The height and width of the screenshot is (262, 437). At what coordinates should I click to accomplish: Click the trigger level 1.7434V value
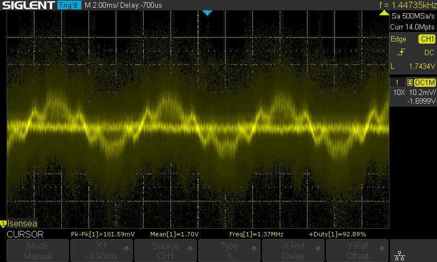click(x=422, y=66)
